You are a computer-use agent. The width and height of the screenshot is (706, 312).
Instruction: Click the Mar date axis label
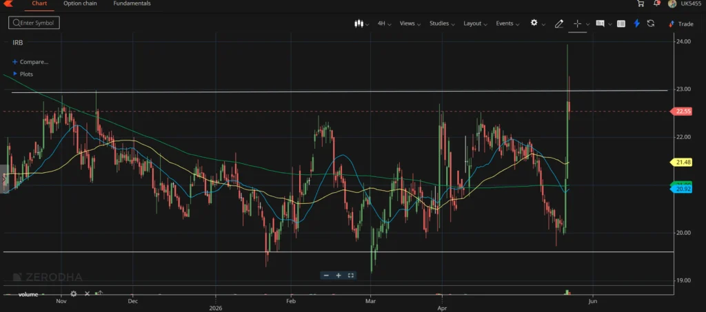[370, 301]
